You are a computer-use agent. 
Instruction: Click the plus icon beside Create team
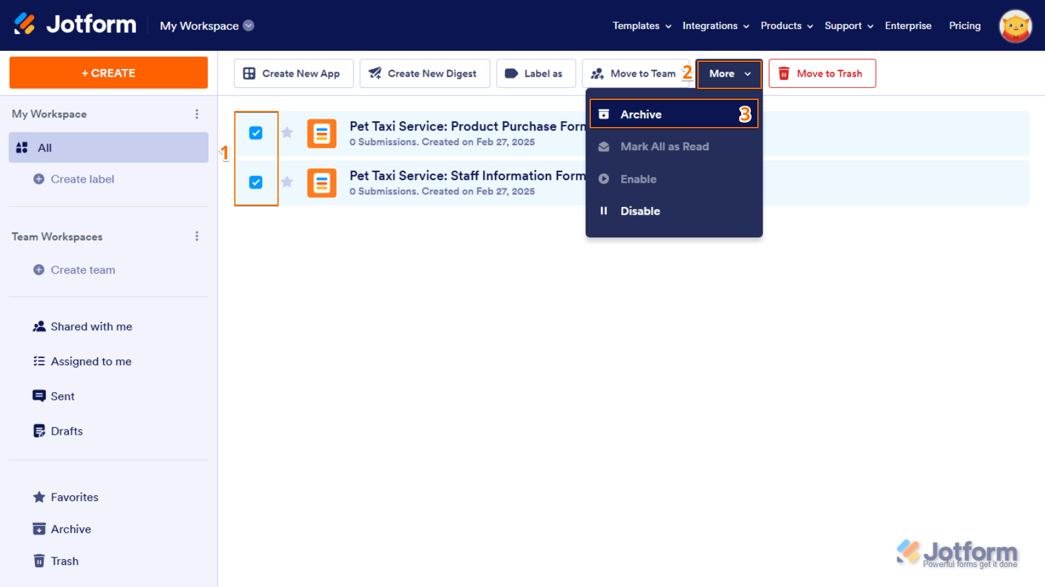point(39,270)
